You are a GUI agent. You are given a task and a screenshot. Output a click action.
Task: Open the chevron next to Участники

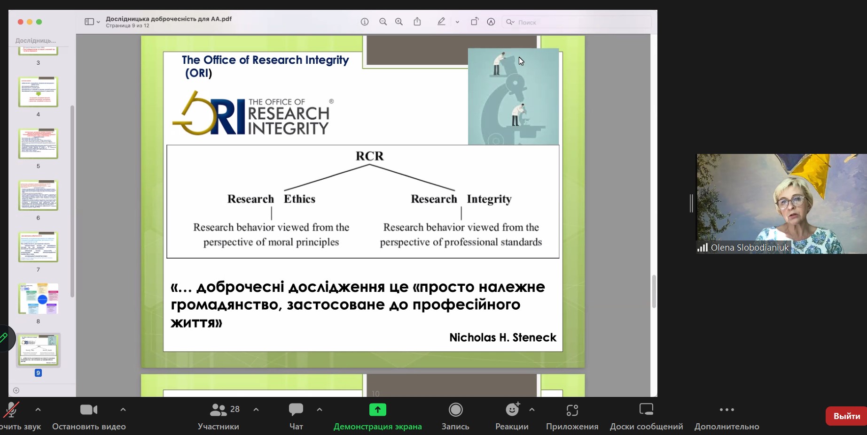256,410
